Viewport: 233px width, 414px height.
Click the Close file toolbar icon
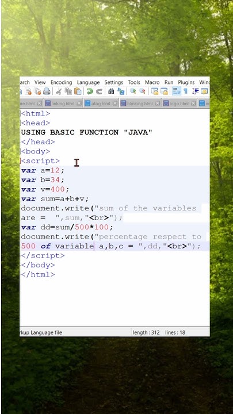[28, 91]
